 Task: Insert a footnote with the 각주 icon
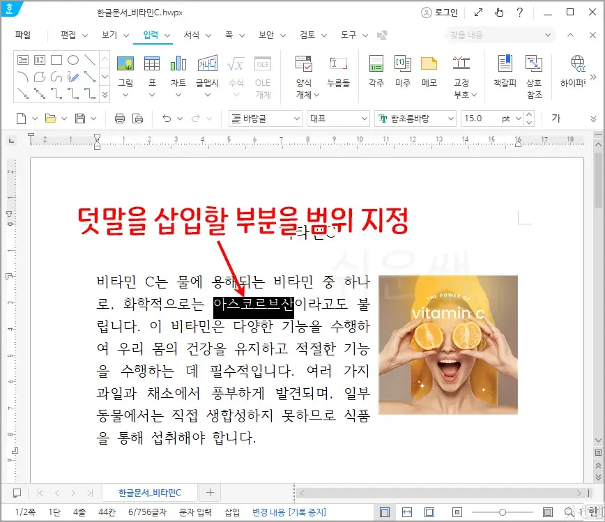pos(376,70)
